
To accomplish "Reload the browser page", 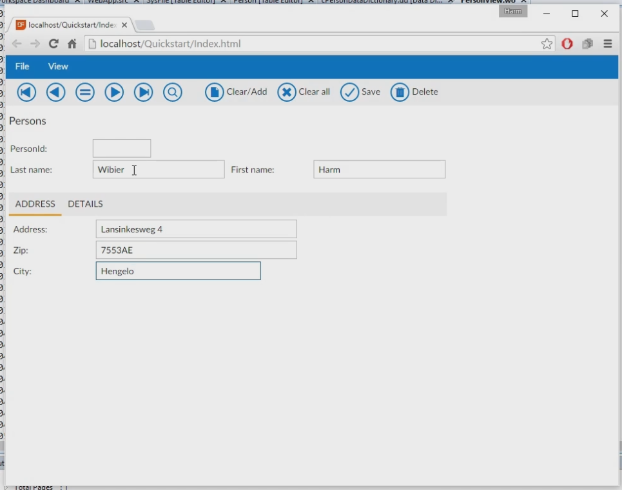I will click(x=53, y=44).
